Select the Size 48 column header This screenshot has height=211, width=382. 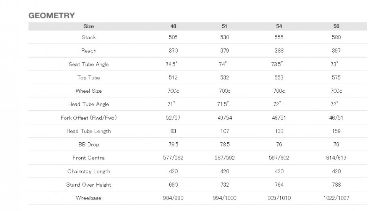[173, 26]
